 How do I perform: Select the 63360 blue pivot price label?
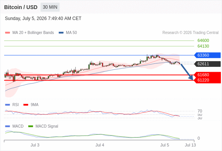[x=207, y=55]
